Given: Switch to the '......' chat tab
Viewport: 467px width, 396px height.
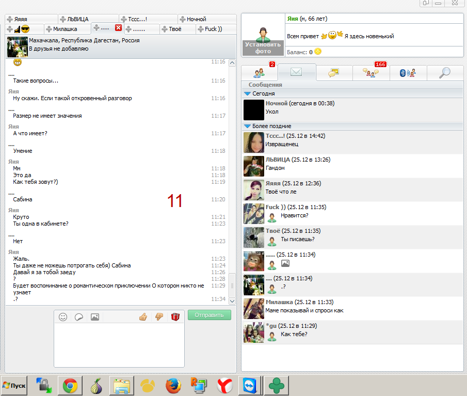Looking at the screenshot, I should pos(141,29).
